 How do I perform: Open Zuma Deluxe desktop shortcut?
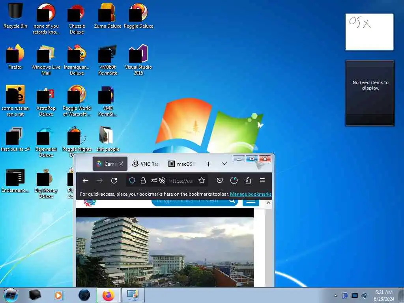coord(107,16)
